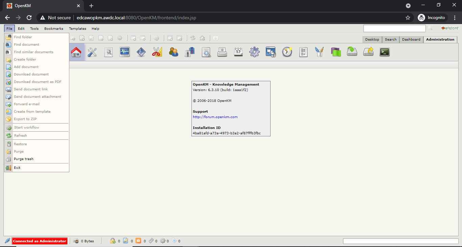Open the Tools menu

tap(34, 29)
